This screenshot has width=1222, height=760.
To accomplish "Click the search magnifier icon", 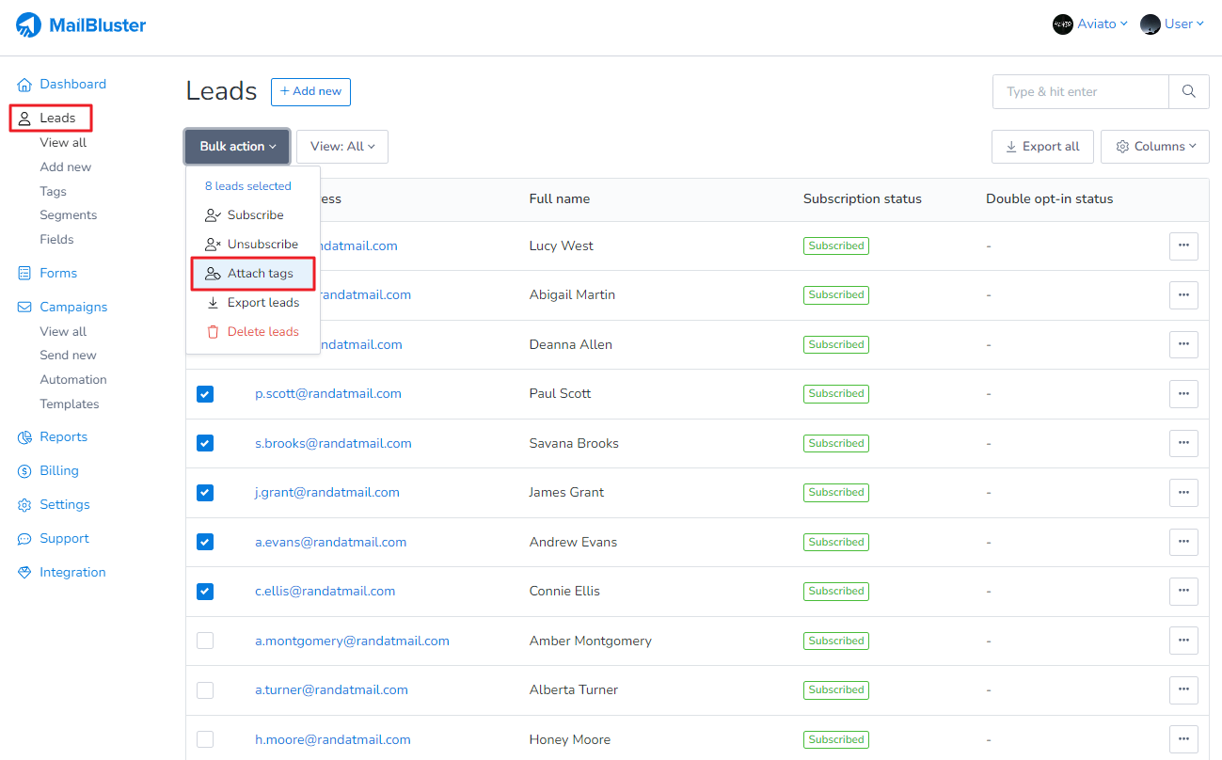I will [1189, 91].
